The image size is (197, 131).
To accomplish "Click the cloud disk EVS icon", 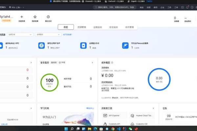I will point(83,46).
